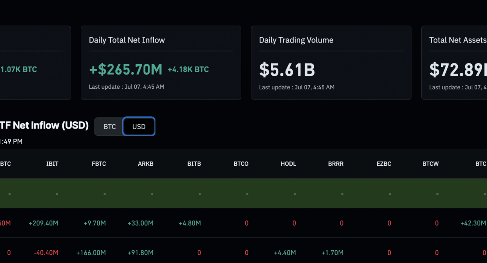This screenshot has height=263, width=487.
Task: Click the +4.18K BTC inflow label
Action: [188, 70]
